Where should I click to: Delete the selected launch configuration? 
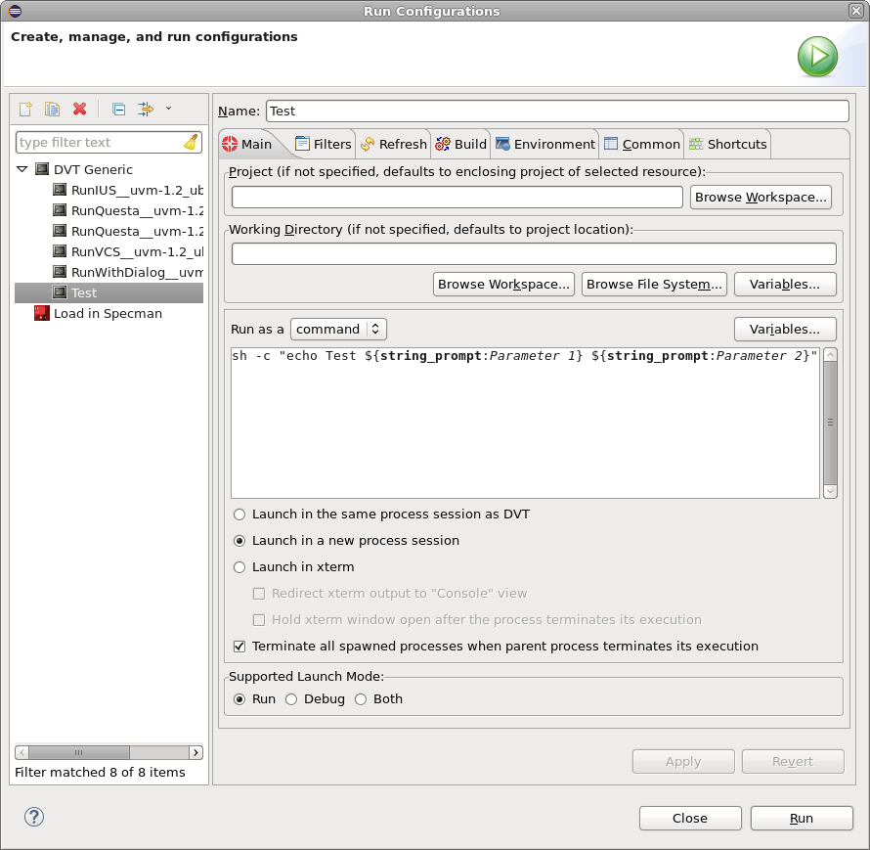click(79, 109)
